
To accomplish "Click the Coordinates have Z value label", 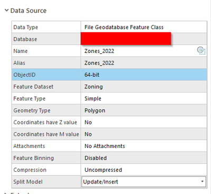I will pos(45,122).
